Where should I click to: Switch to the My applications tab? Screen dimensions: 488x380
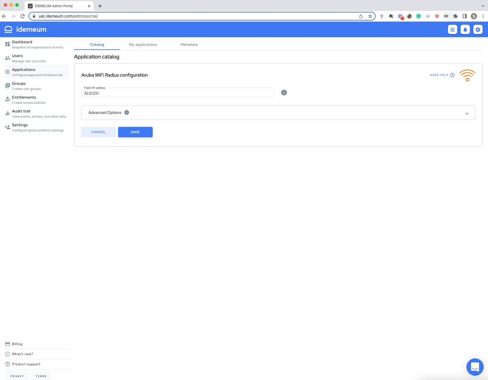pyautogui.click(x=143, y=45)
